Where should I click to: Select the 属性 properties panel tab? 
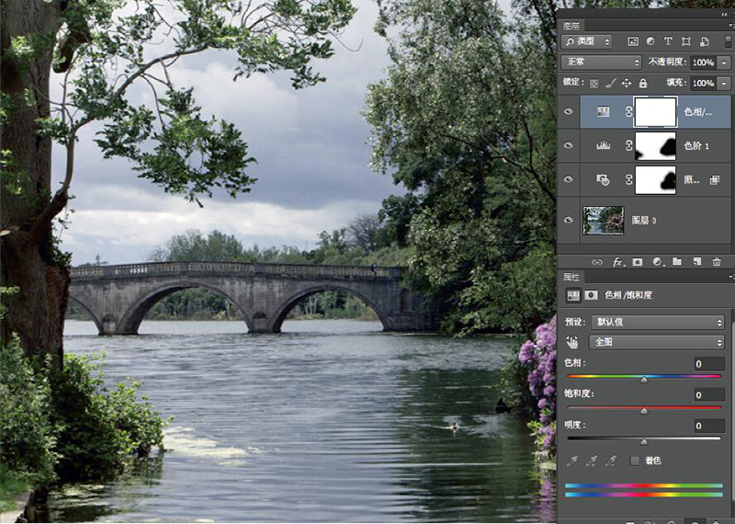point(571,277)
